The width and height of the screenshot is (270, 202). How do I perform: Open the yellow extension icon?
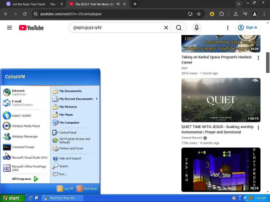(x=212, y=14)
